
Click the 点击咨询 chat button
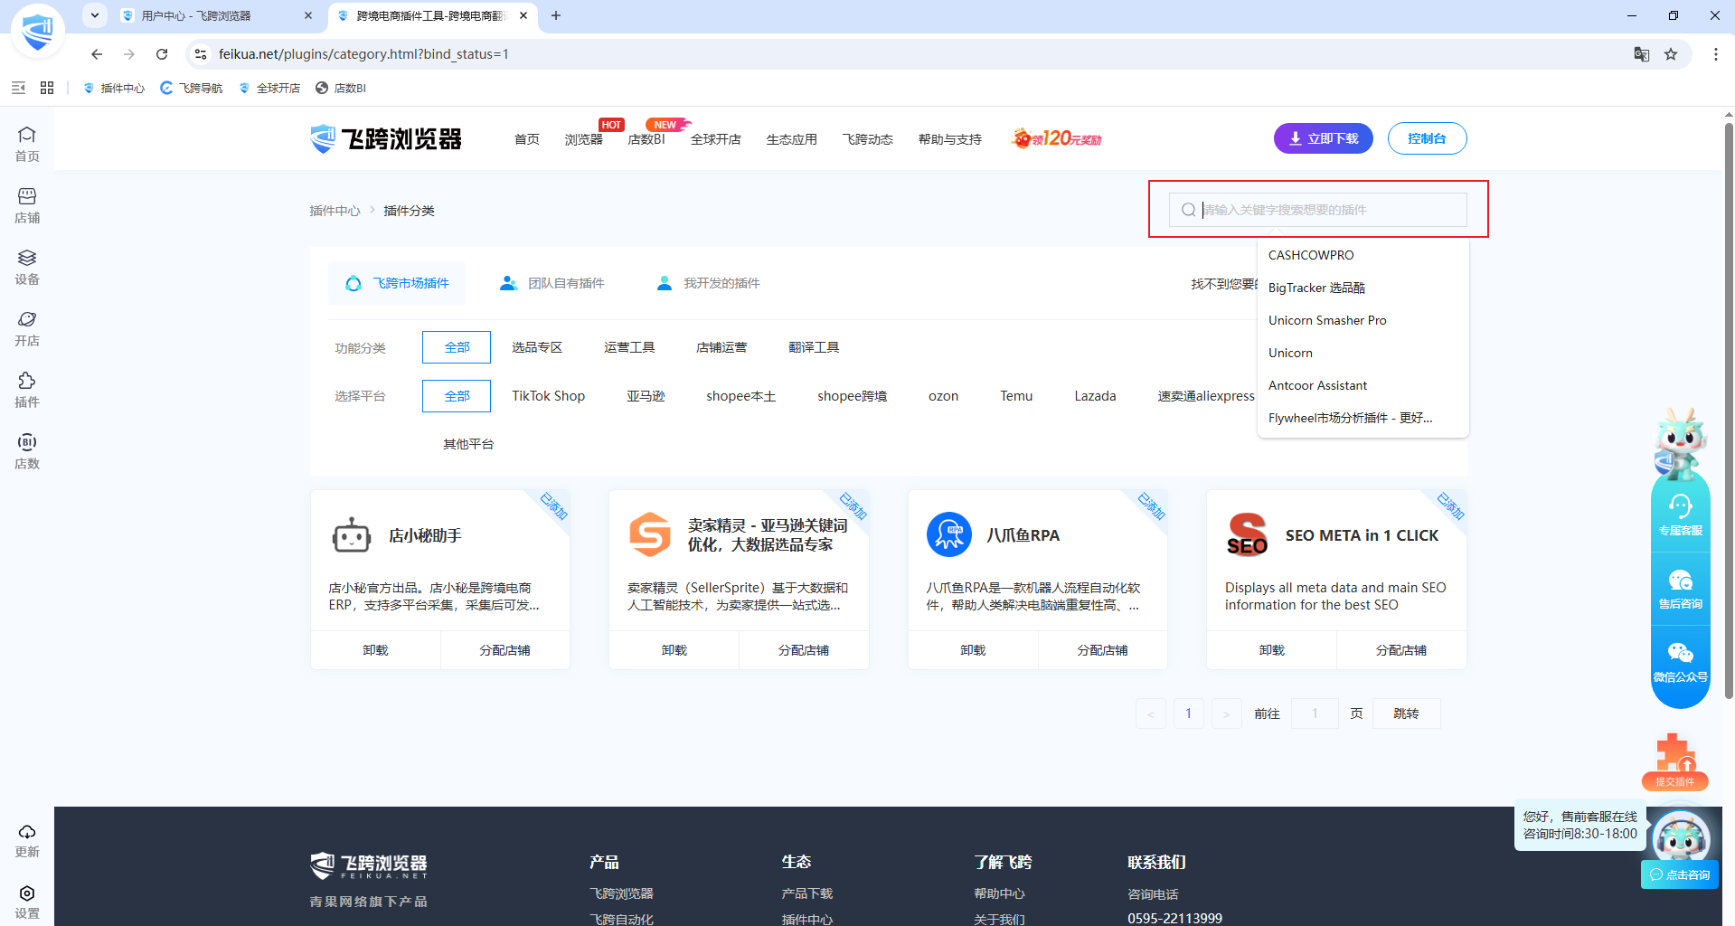point(1680,874)
